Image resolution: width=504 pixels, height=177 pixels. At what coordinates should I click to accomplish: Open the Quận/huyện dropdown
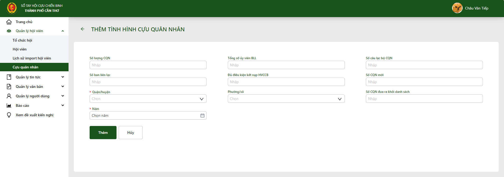[148, 99]
